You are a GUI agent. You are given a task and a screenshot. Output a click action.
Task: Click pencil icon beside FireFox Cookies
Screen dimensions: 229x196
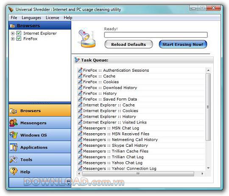[x=80, y=81]
